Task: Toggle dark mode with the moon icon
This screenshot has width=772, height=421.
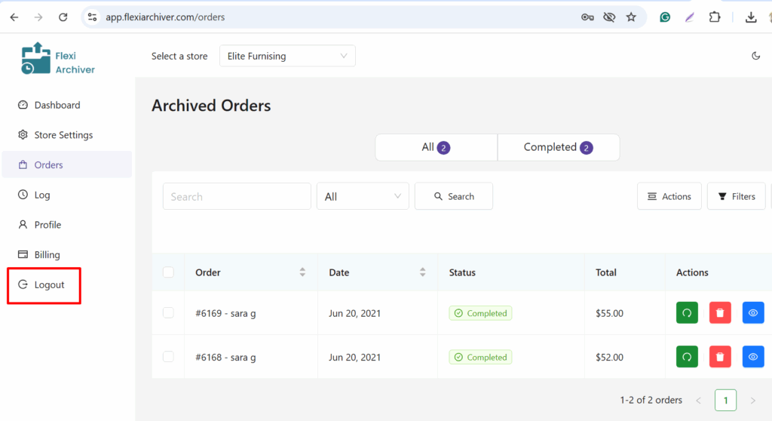Action: coord(756,56)
